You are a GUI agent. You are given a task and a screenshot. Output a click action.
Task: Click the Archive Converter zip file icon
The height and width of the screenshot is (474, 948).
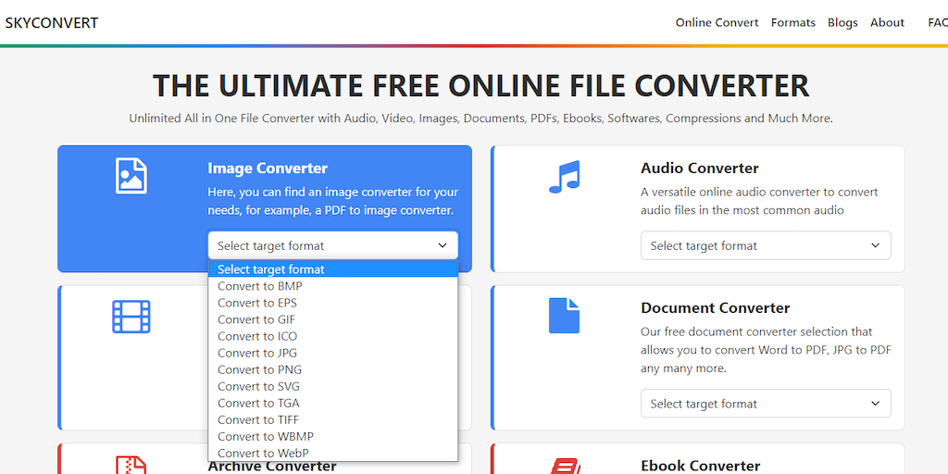[x=131, y=465]
